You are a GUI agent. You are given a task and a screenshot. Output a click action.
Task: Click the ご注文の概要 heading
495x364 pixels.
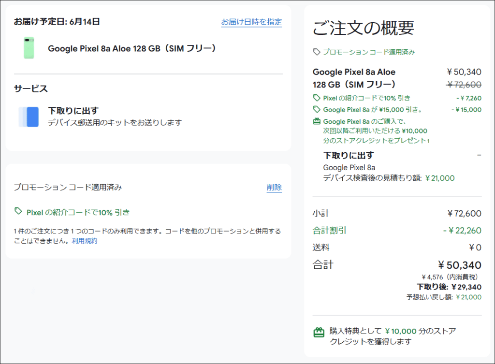coord(364,28)
